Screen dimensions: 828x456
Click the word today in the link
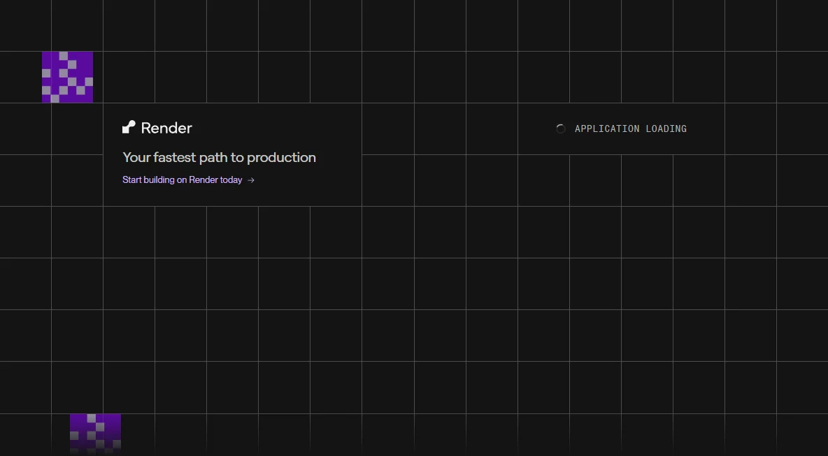click(x=231, y=180)
